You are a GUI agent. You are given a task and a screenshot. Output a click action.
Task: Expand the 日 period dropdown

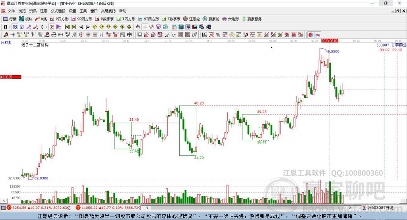[x=10, y=27]
